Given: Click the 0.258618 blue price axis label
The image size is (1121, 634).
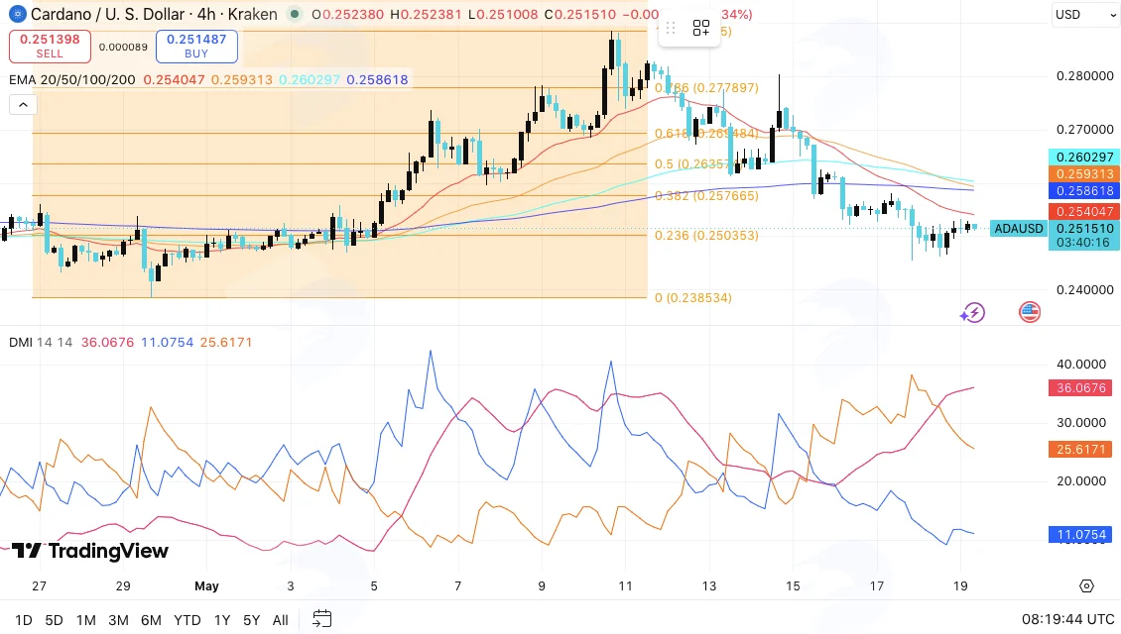Looking at the screenshot, I should [x=1084, y=190].
